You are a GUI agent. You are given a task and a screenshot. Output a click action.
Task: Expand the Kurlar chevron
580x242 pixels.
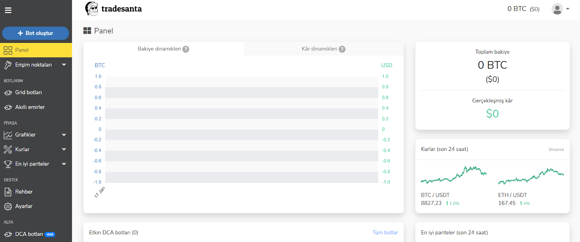[x=64, y=149]
